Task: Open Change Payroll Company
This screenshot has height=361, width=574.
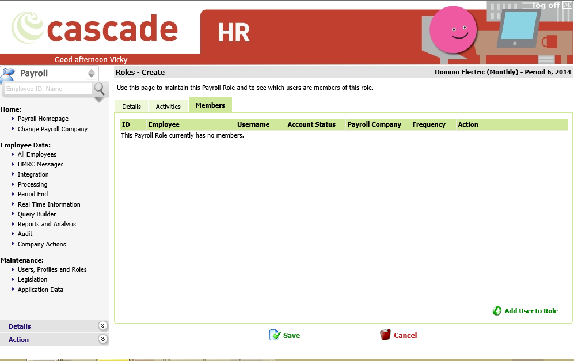Action: click(53, 129)
